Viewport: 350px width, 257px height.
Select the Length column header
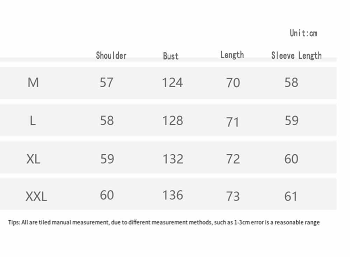tap(232, 55)
